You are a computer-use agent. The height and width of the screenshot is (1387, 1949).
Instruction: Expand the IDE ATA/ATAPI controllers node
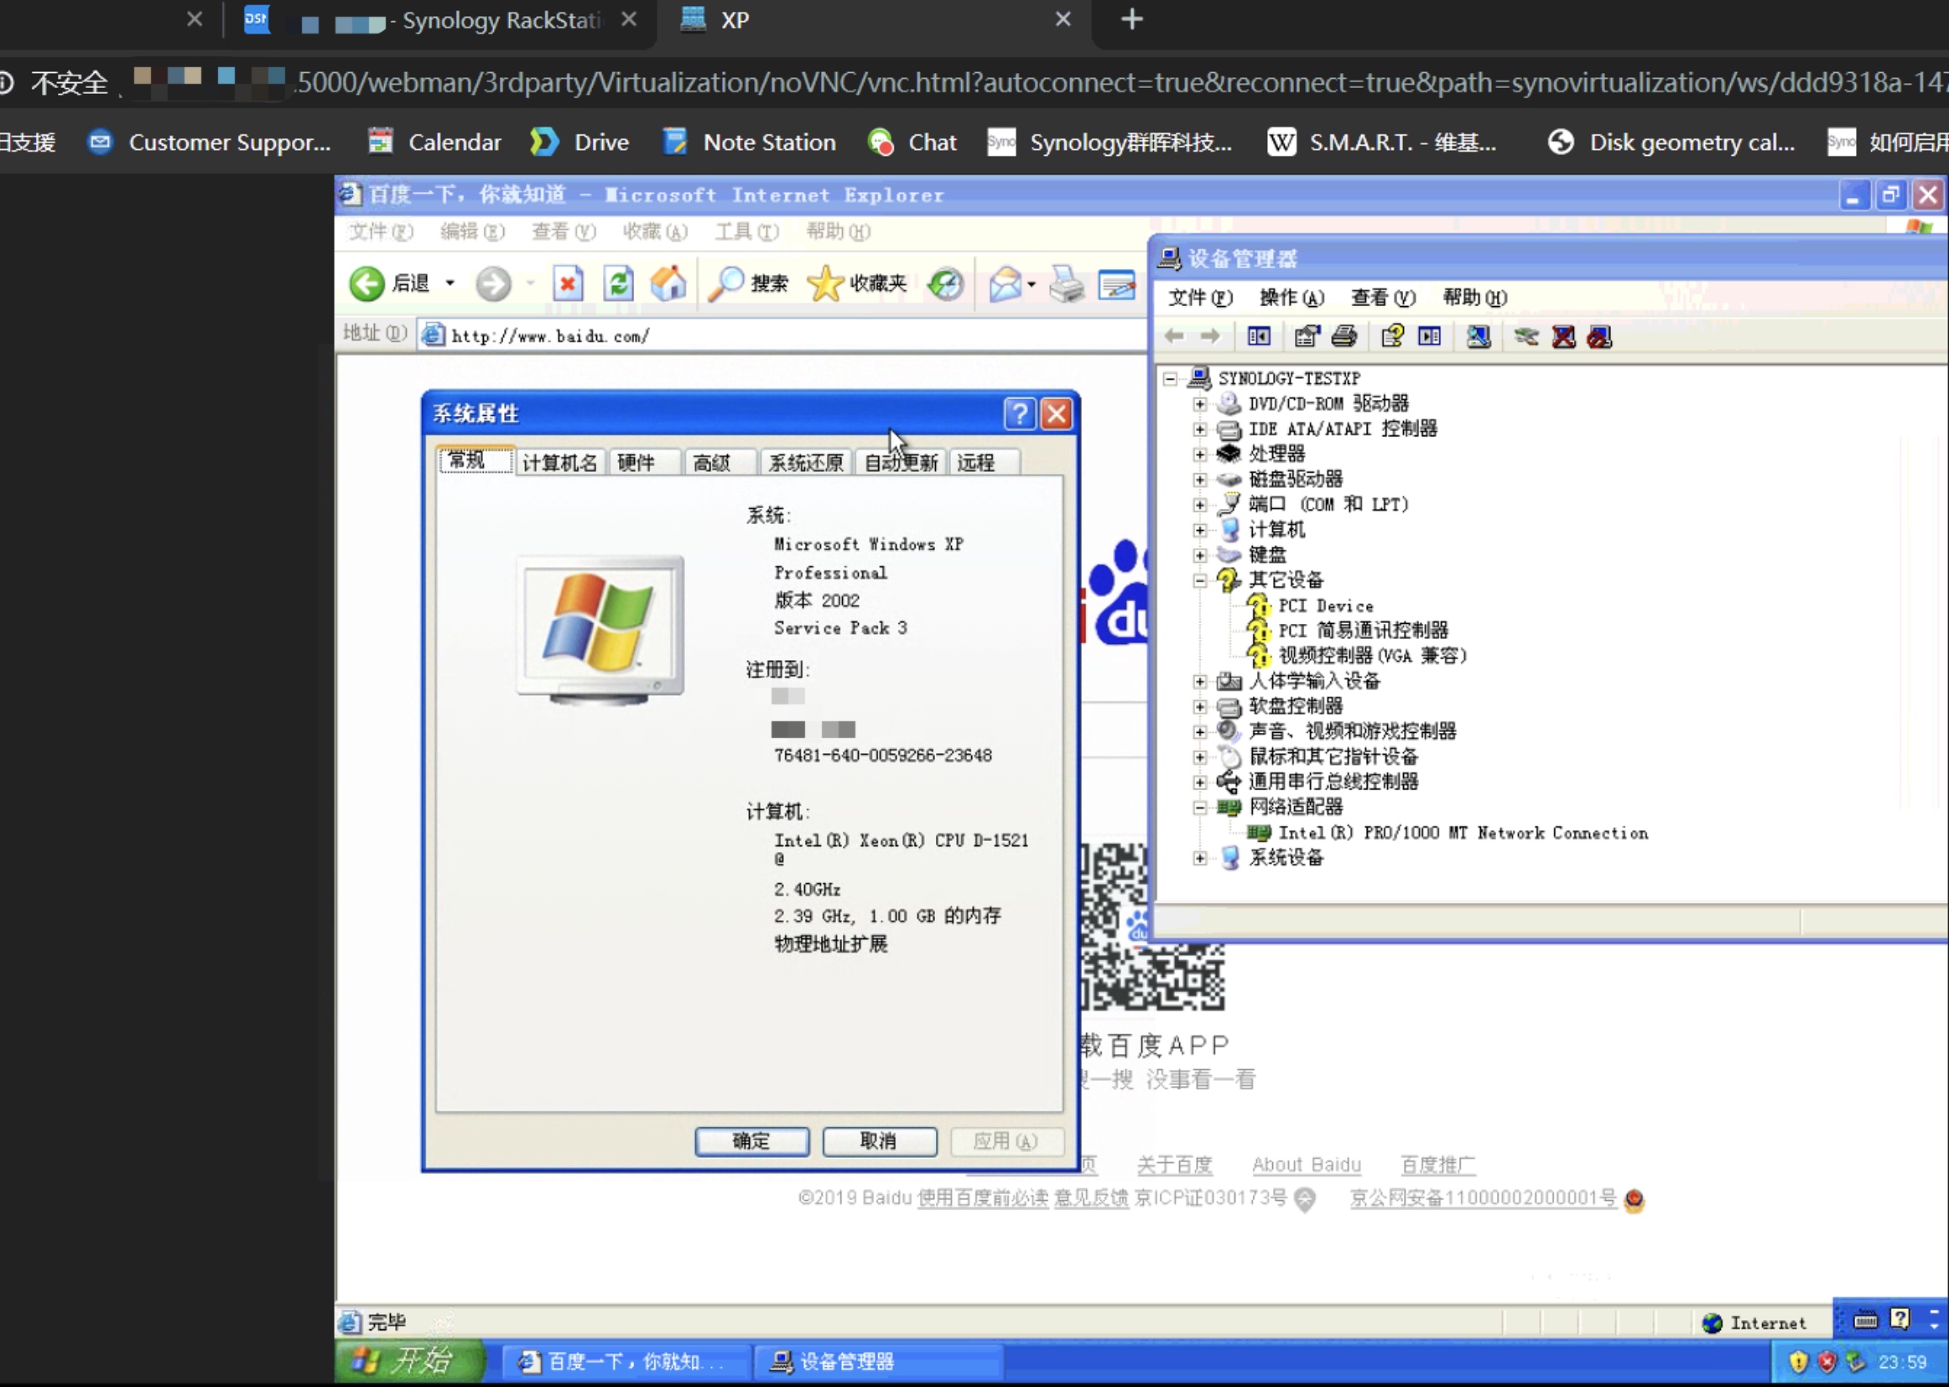click(x=1200, y=429)
